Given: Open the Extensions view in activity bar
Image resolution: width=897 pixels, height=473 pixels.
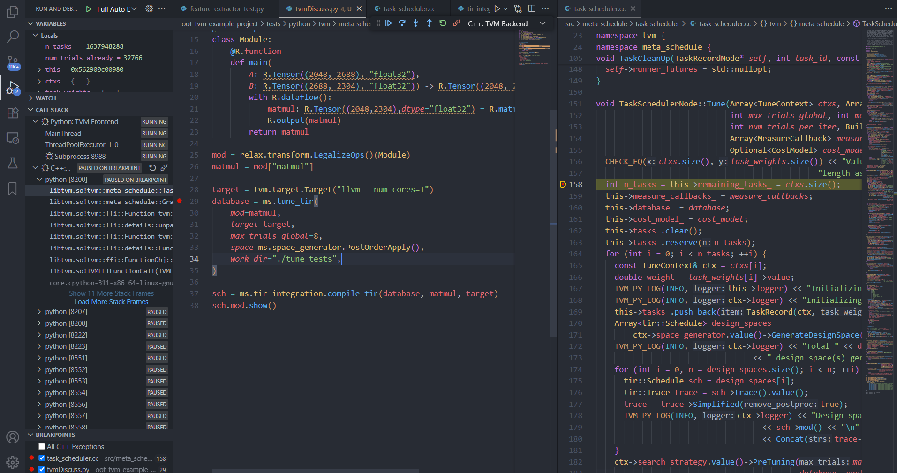Looking at the screenshot, I should coord(13,113).
